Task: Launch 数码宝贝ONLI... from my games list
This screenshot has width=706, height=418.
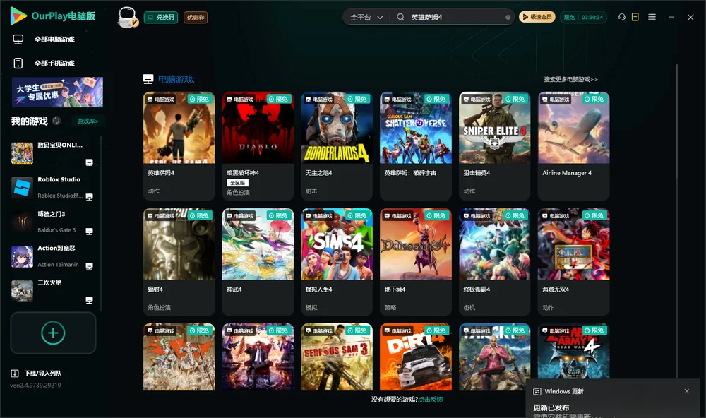Action: 53,153
